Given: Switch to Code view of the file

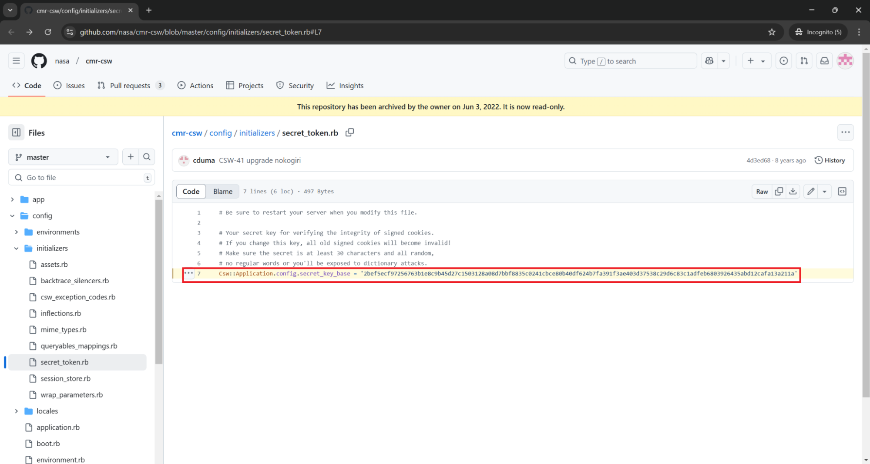Looking at the screenshot, I should tap(191, 192).
